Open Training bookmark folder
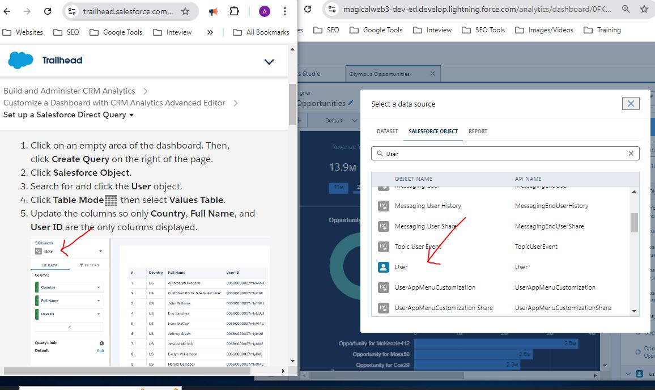The image size is (655, 390). click(602, 30)
